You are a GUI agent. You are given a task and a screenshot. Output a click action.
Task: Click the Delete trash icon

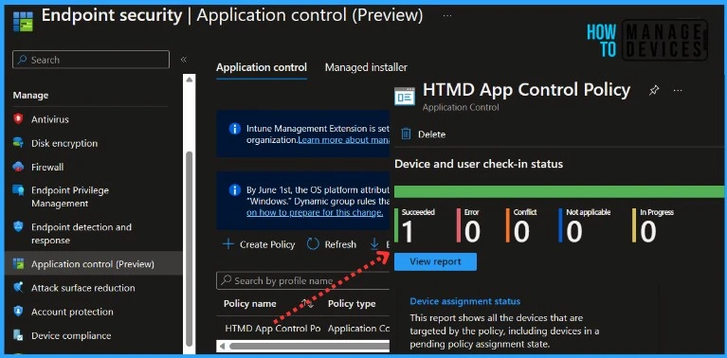pyautogui.click(x=406, y=134)
